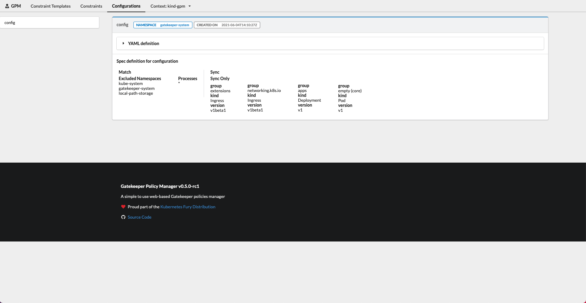586x303 pixels.
Task: Click the Ingress kind under extensions
Action: click(217, 100)
